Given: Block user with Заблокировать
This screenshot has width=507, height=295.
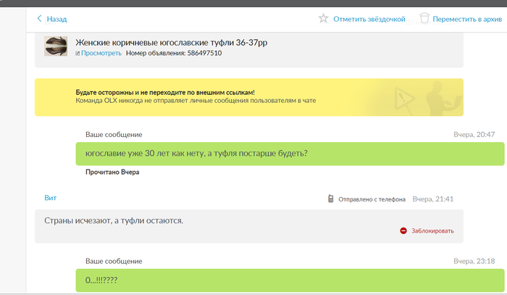Looking at the screenshot, I should point(432,231).
